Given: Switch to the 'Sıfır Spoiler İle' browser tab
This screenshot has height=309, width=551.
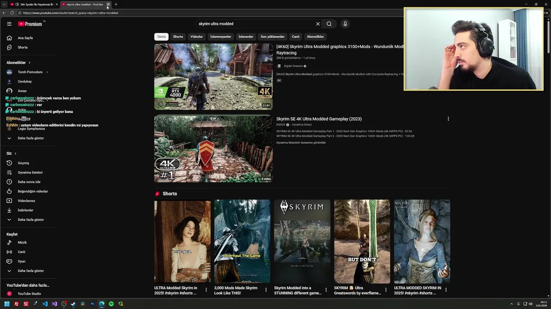Looking at the screenshot, I should tap(34, 4).
